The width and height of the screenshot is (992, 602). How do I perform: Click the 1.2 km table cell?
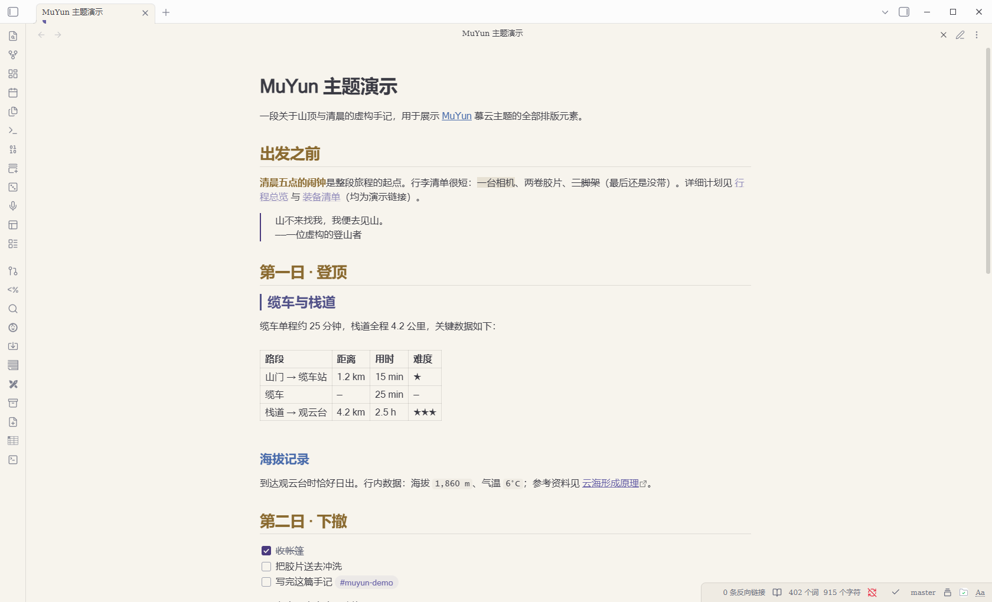point(351,377)
